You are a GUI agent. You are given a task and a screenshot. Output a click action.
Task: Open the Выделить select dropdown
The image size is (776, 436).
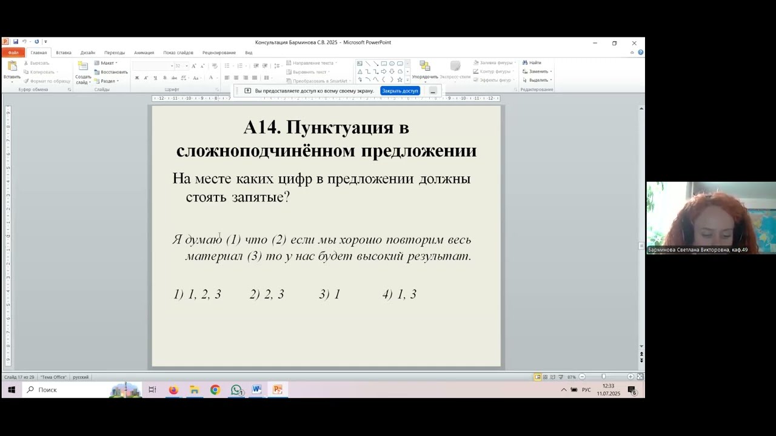point(537,80)
